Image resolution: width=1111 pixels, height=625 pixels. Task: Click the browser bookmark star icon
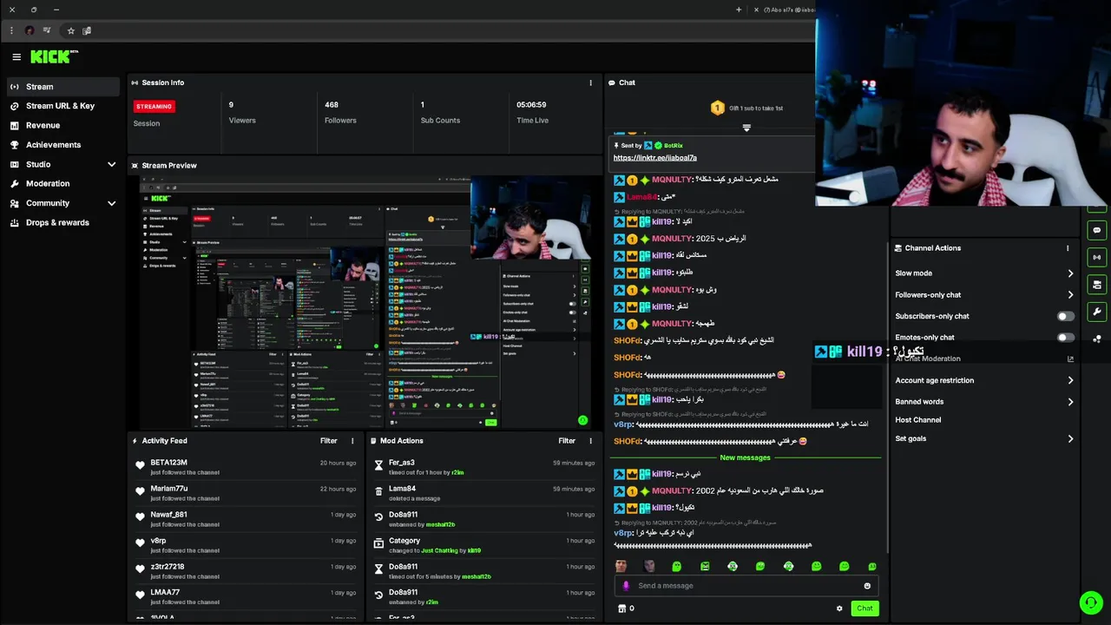[x=70, y=30]
